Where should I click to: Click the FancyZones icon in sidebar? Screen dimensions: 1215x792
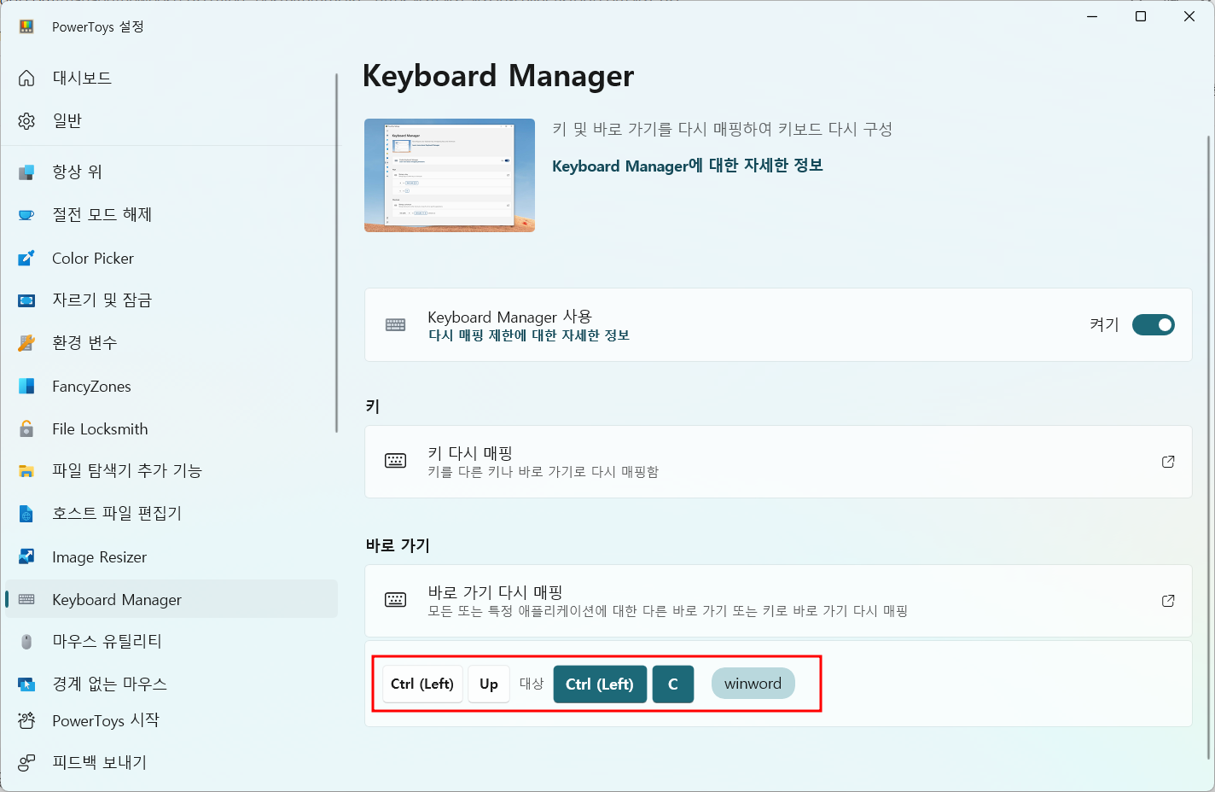(26, 386)
